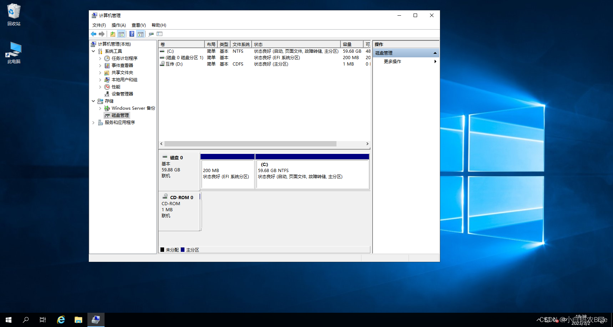Open the 操作(A) menu
Screen dimensions: 613x327
point(118,25)
